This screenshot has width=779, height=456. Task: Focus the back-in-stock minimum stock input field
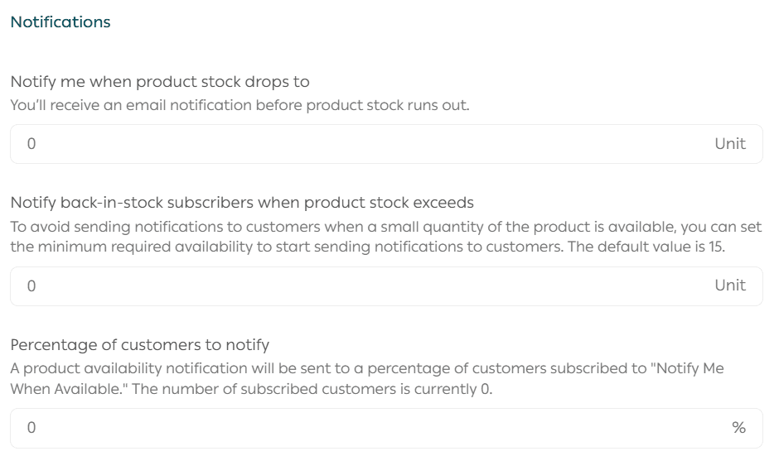click(365, 286)
